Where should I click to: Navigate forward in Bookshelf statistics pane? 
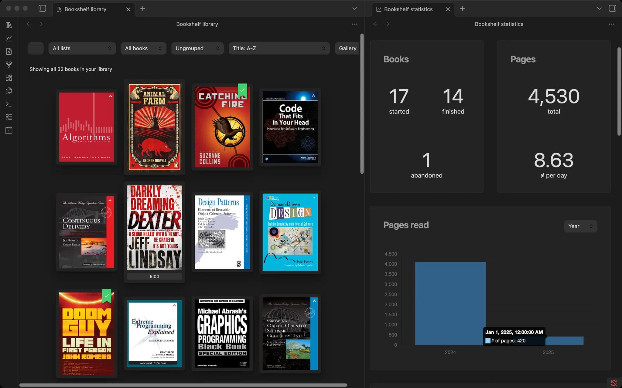(x=387, y=24)
